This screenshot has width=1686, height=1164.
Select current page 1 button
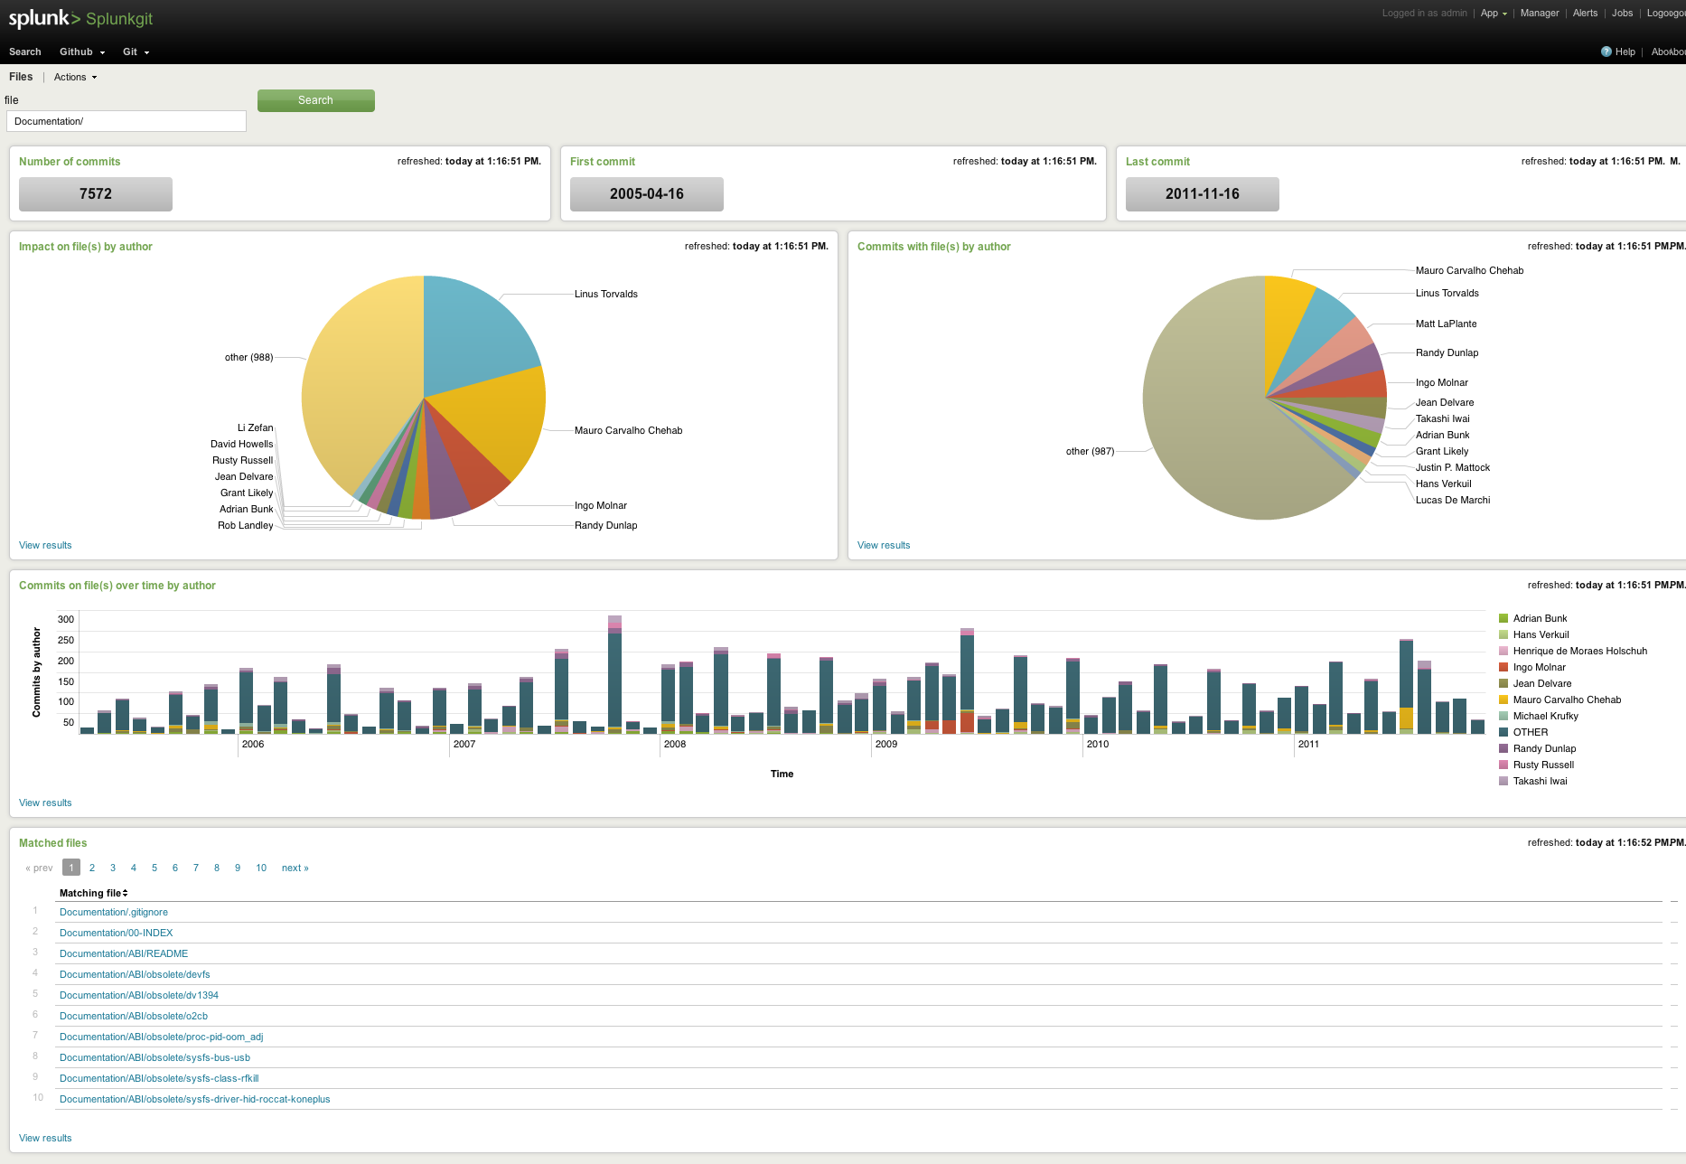pyautogui.click(x=71, y=868)
